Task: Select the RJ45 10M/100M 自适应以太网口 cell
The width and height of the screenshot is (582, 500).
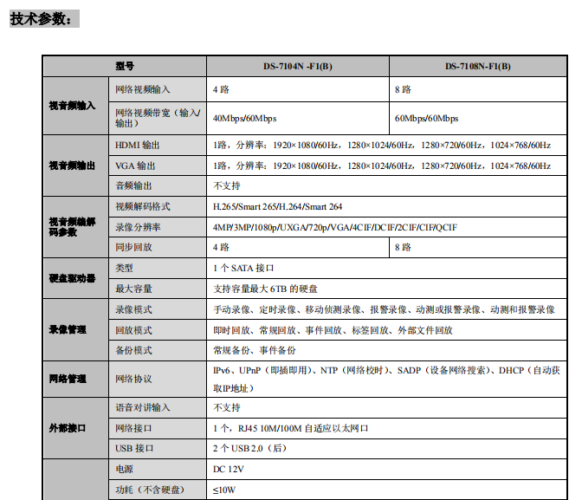Action: 387,428
